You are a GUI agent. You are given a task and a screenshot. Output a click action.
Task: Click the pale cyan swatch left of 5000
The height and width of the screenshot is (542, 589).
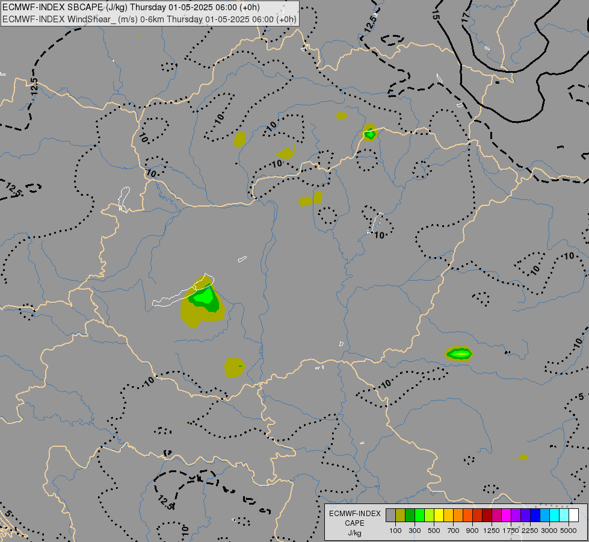pyautogui.click(x=564, y=515)
